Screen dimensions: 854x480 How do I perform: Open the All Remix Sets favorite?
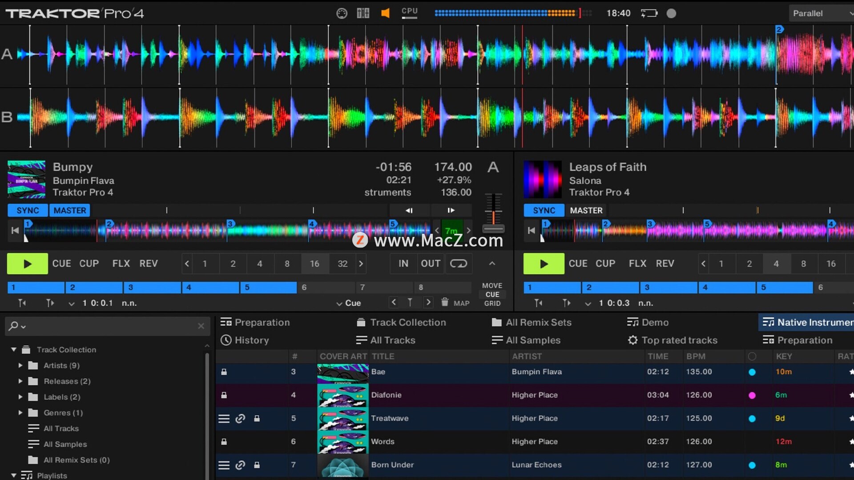coord(532,323)
